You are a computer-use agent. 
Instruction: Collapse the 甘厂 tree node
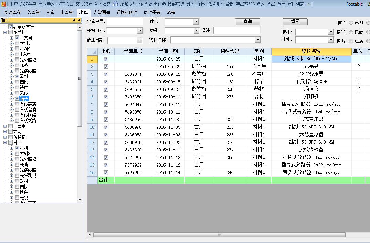tap(5, 142)
